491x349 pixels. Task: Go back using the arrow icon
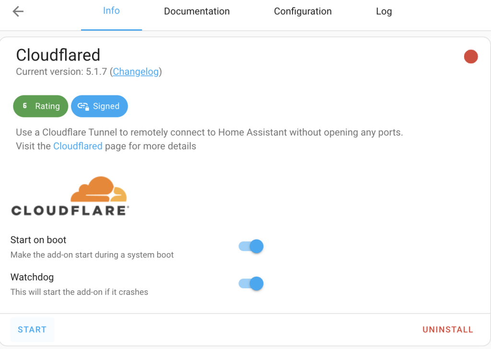(x=18, y=12)
